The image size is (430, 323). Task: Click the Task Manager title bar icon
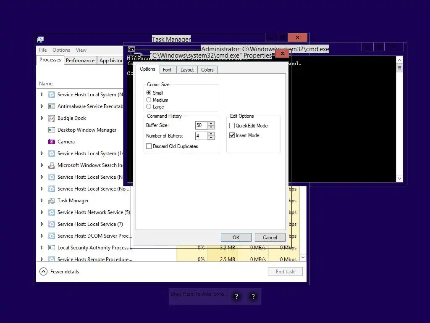[x=40, y=40]
